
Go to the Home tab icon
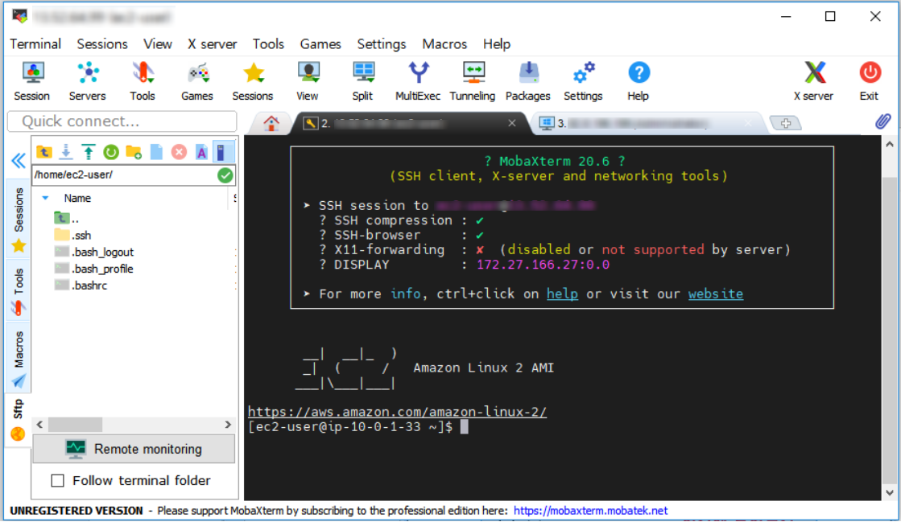coord(271,123)
